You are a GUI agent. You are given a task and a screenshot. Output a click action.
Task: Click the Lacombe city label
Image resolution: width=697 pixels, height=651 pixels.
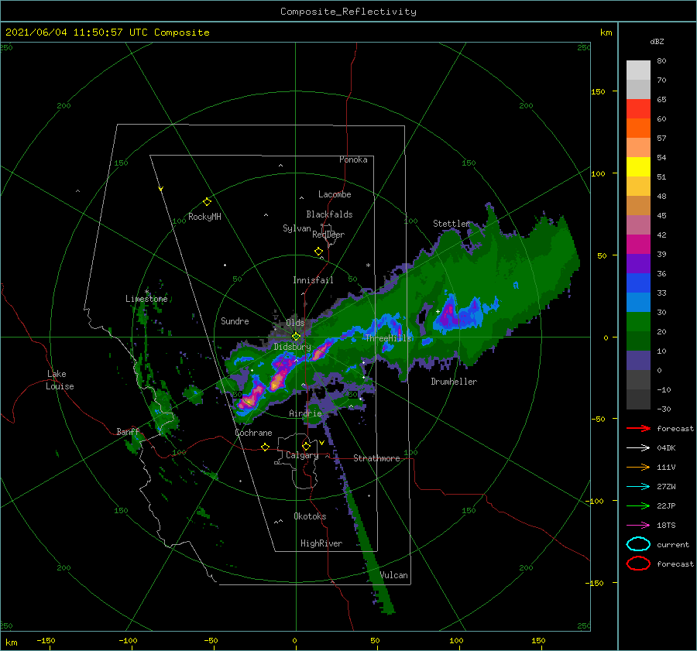pos(335,194)
